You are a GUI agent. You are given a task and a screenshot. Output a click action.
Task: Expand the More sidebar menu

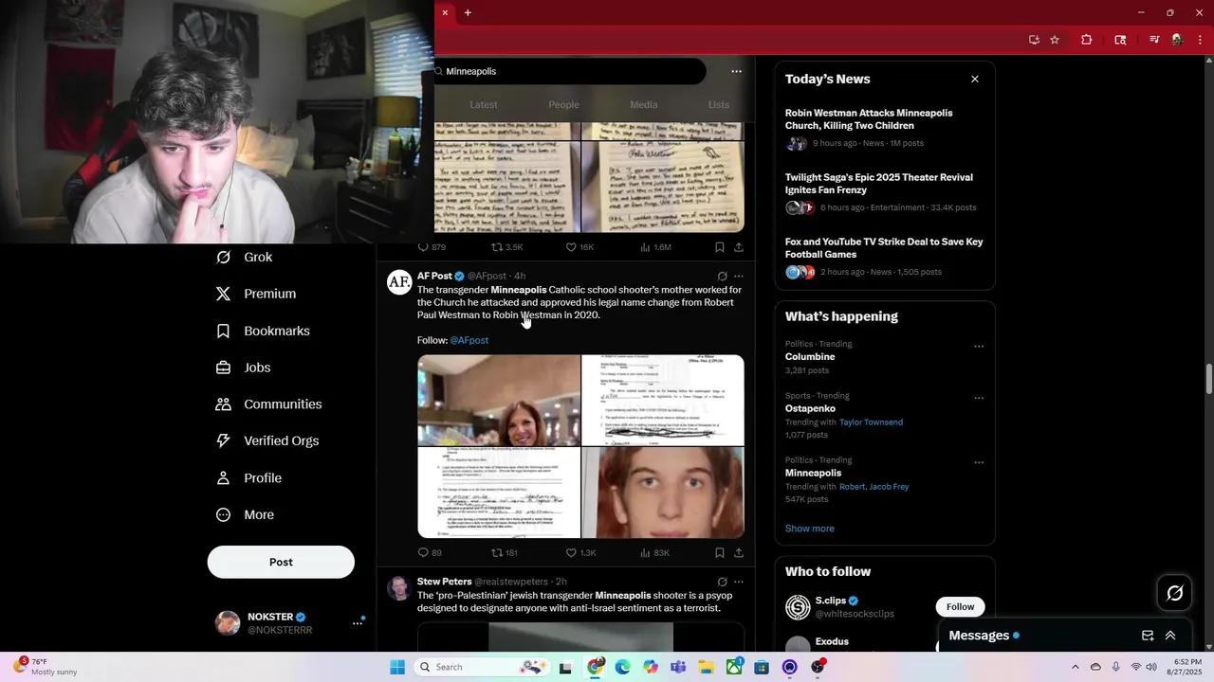click(x=245, y=514)
